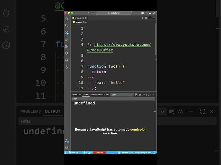Go forward with the right arrow in title bar
The height and width of the screenshot is (165, 221).
(93, 13)
